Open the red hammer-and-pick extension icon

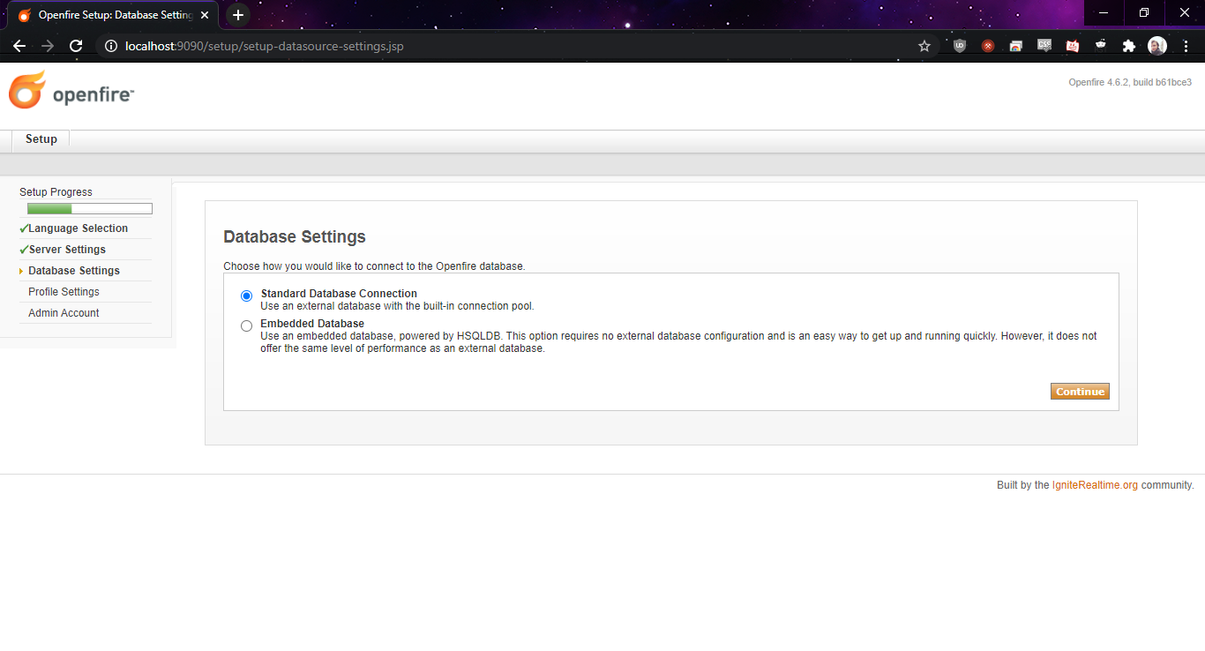point(988,46)
